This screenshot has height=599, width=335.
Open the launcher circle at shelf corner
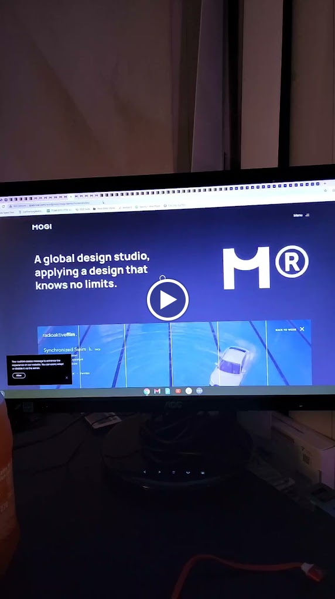coord(2,394)
